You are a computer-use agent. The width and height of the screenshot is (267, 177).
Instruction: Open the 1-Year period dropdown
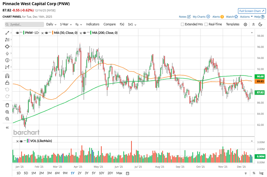tap(66, 24)
